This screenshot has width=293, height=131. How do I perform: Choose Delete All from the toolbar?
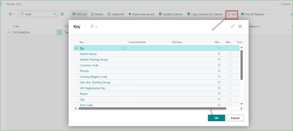pos(116,14)
